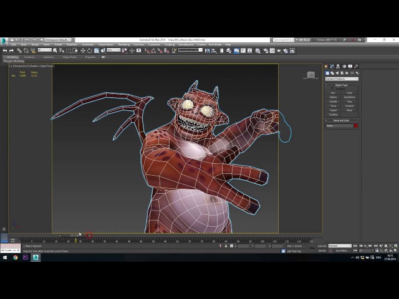Open the Layer Explorer icon
This screenshot has width=399, height=299.
(x=229, y=51)
